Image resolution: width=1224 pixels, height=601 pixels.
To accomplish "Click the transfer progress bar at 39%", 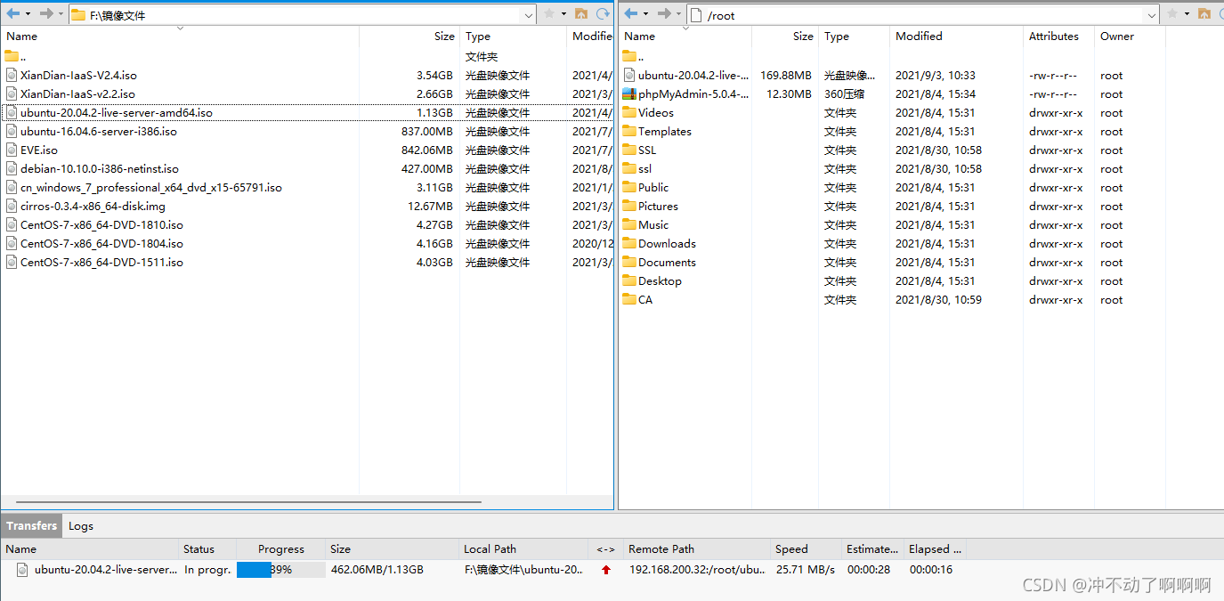I will tap(280, 570).
